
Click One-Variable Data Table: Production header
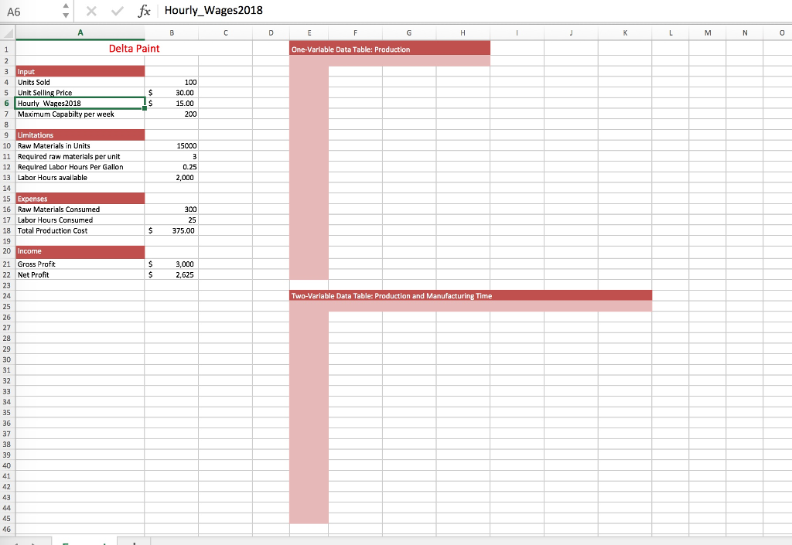pyautogui.click(x=390, y=49)
